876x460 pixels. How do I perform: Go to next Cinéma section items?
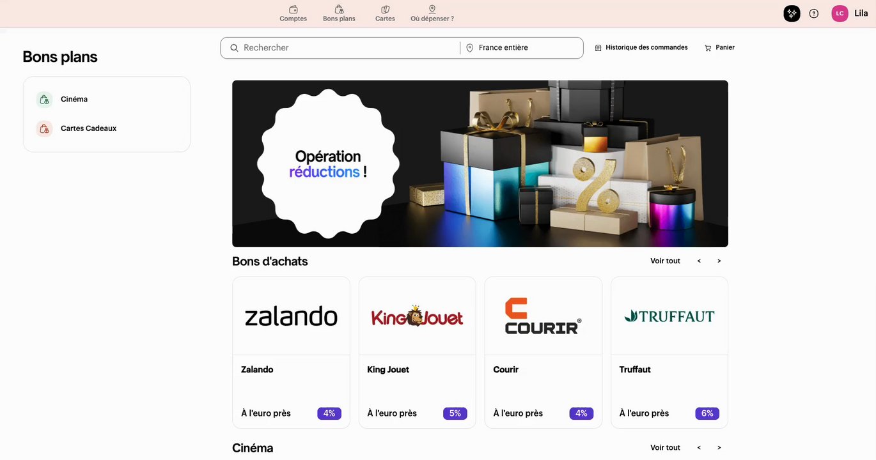pos(719,447)
